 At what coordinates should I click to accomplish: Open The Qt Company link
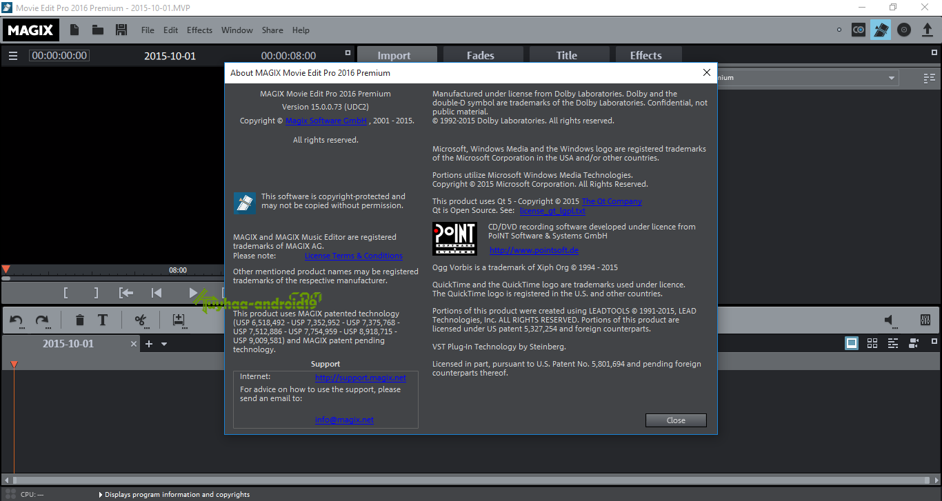click(612, 201)
